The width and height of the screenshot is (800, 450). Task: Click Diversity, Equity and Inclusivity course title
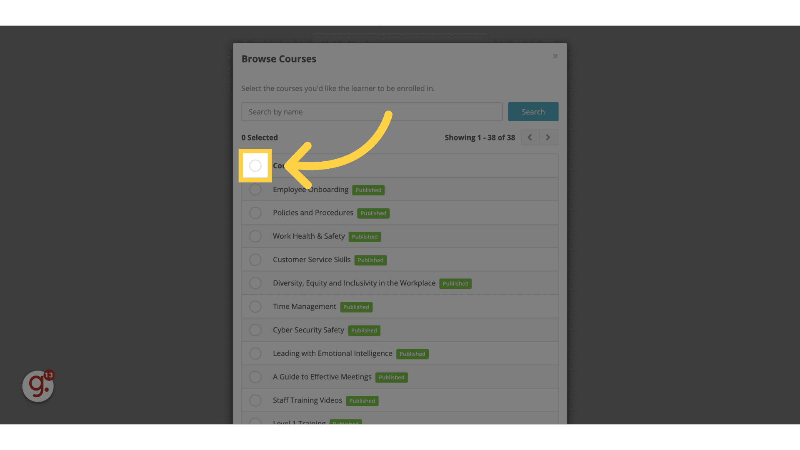[x=354, y=283]
